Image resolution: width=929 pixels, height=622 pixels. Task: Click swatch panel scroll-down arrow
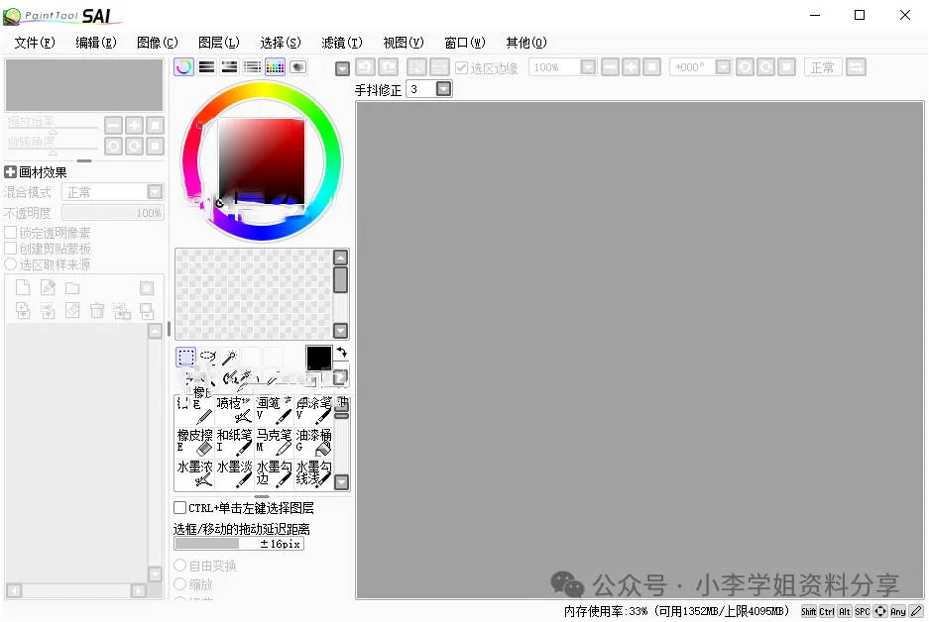(341, 330)
